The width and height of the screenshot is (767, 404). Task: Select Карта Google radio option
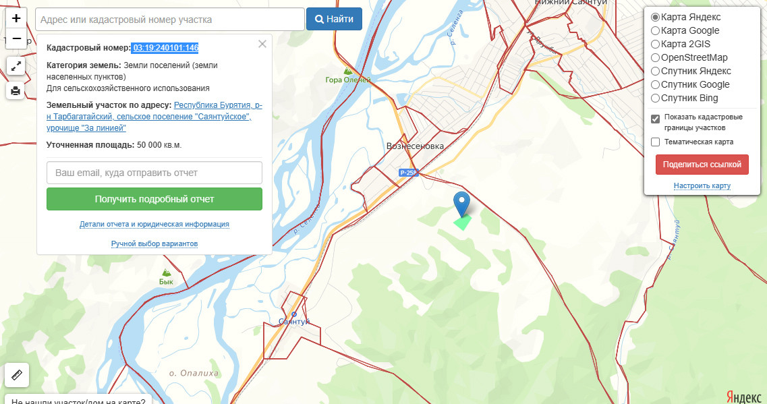pyautogui.click(x=656, y=30)
